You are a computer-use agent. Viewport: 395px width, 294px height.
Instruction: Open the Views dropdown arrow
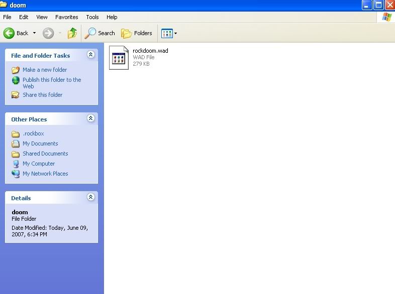tap(175, 34)
